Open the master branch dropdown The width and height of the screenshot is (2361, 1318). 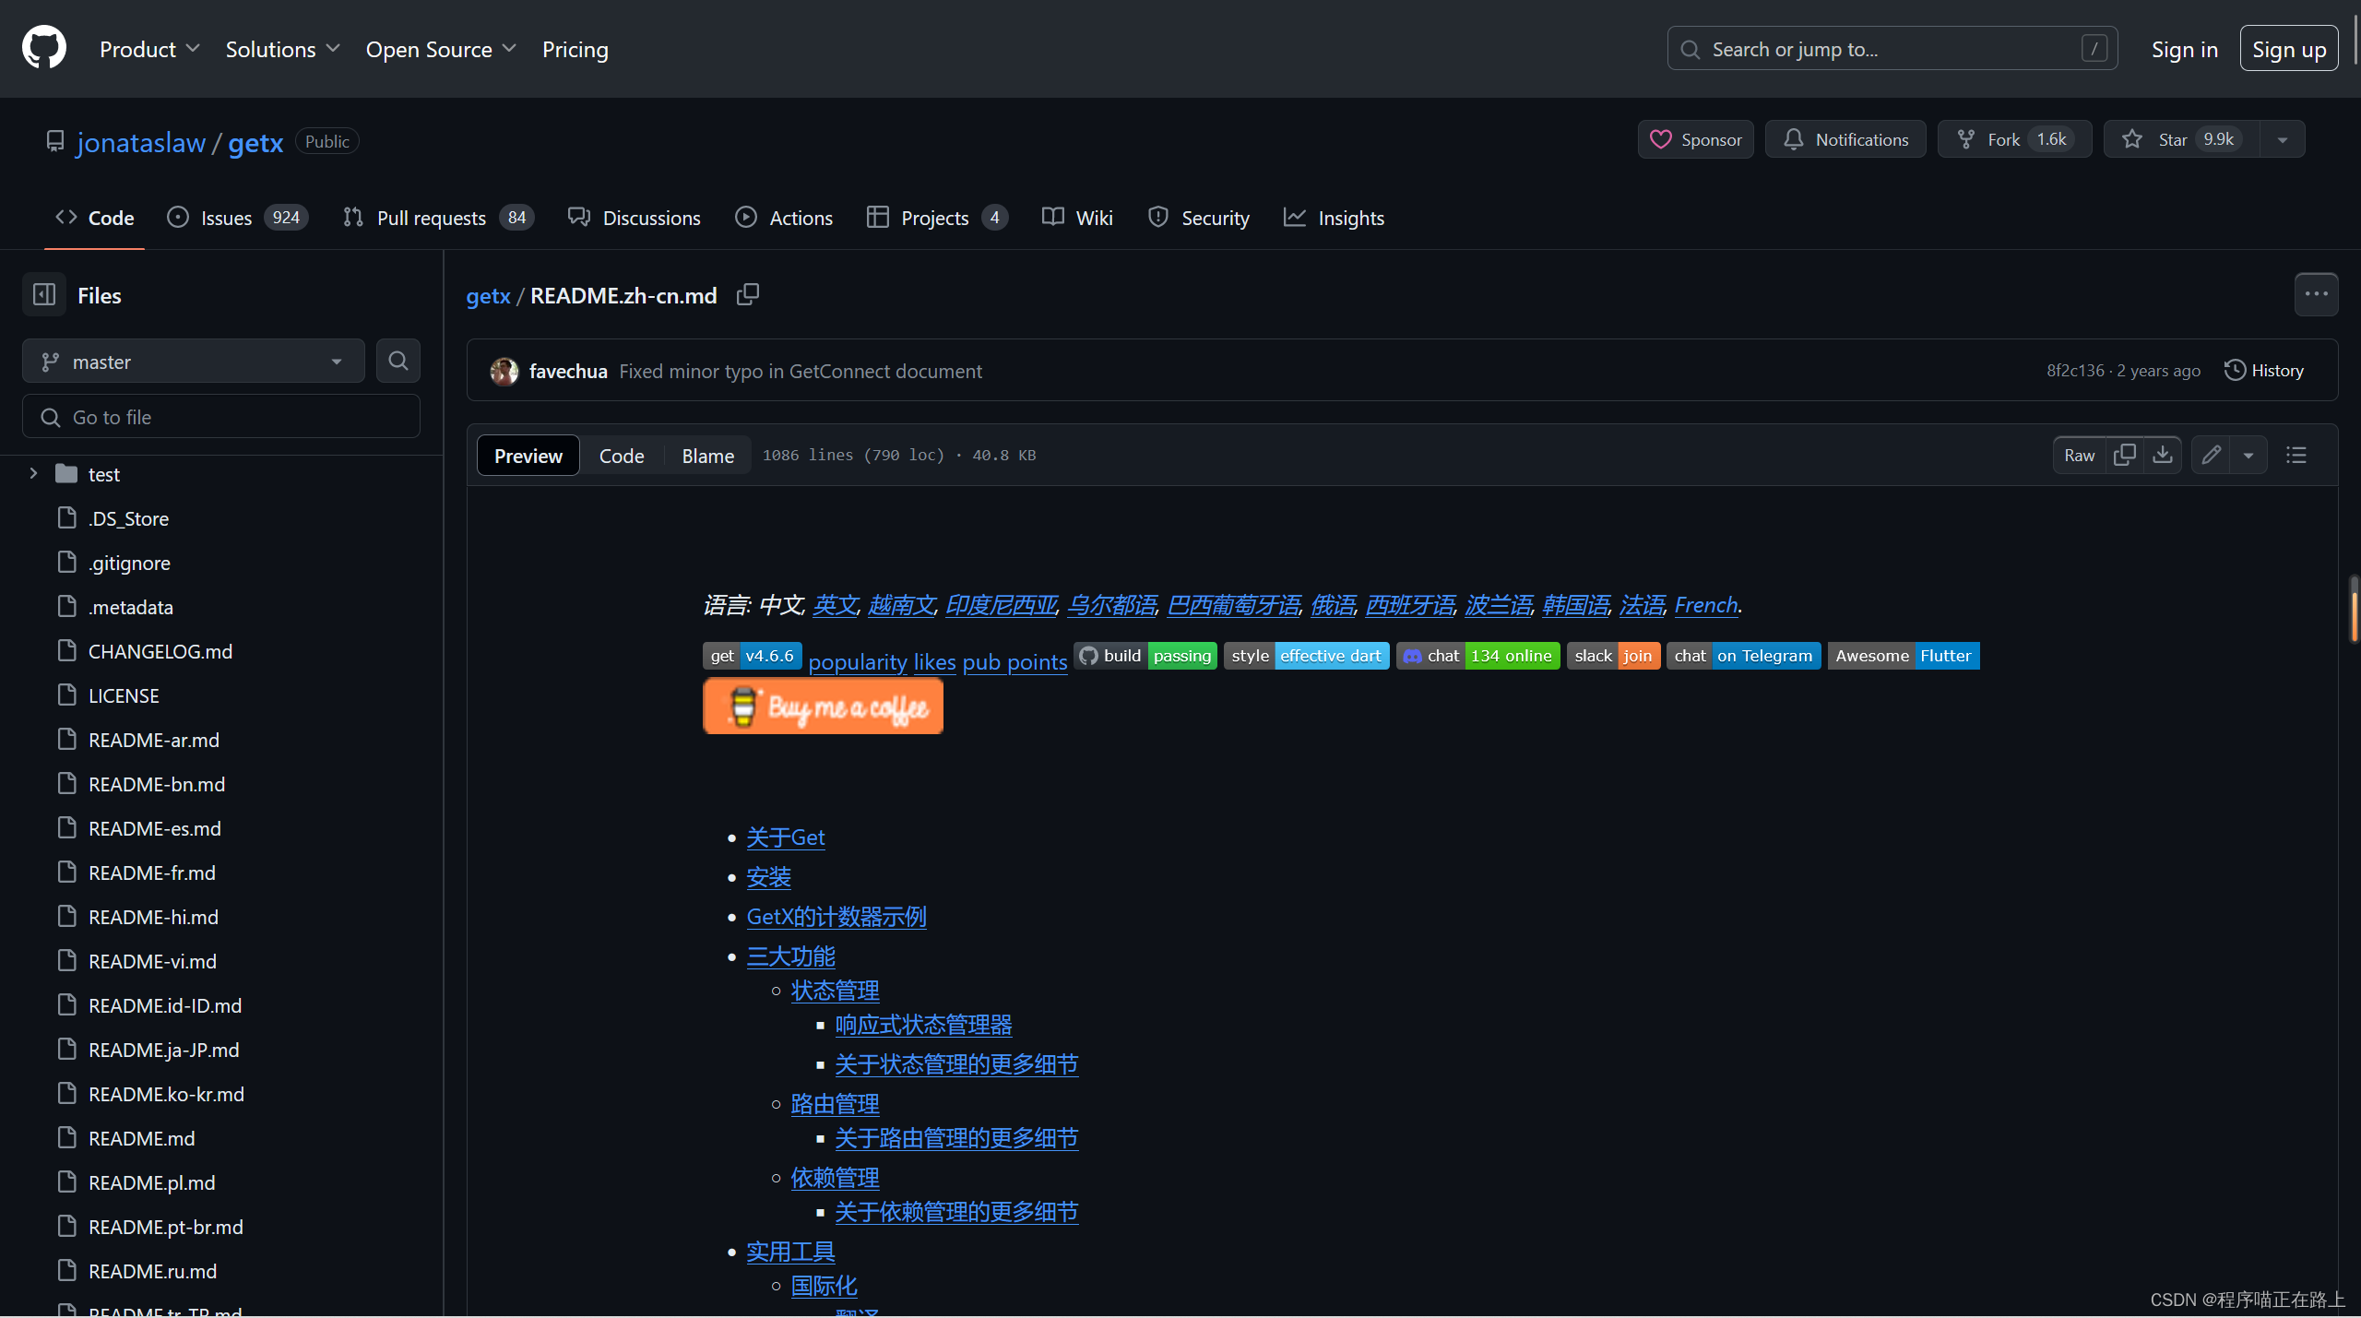193,362
